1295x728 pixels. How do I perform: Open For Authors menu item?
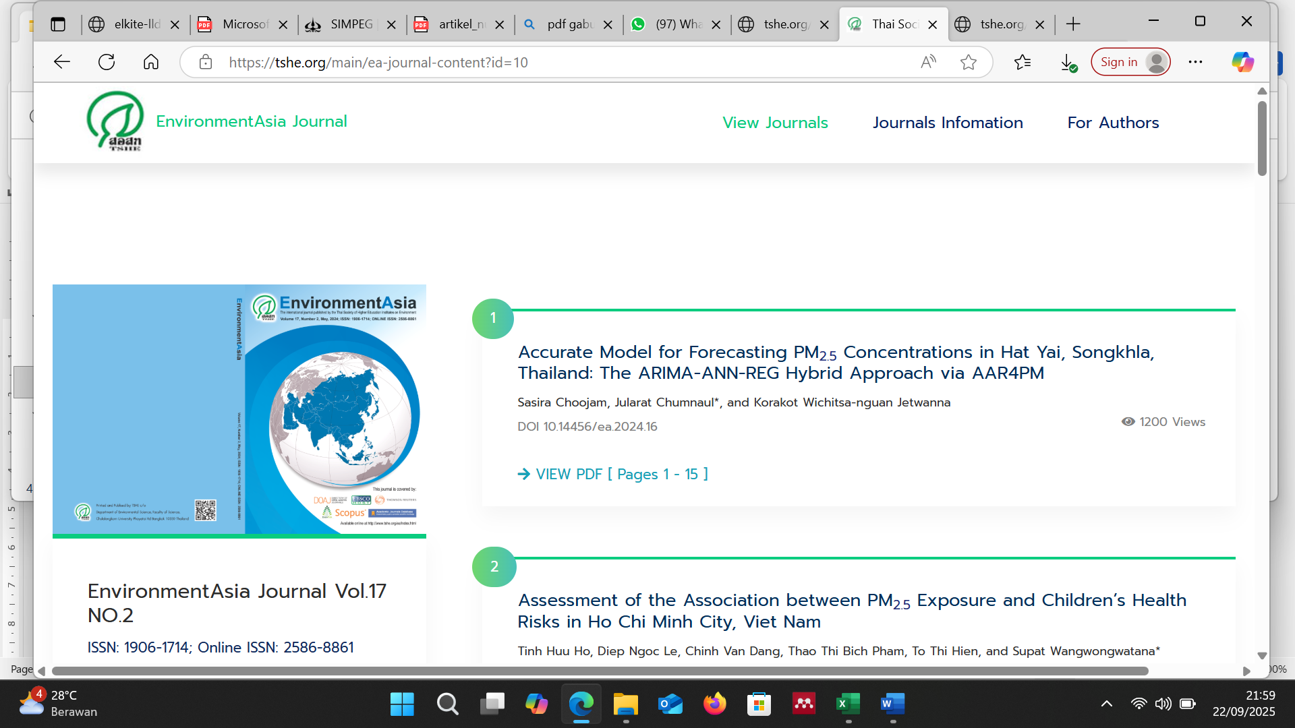pyautogui.click(x=1113, y=123)
